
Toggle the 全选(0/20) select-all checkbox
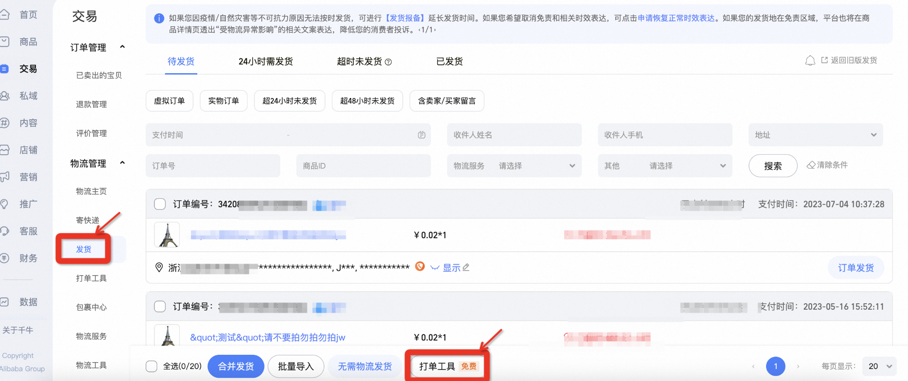pyautogui.click(x=152, y=366)
